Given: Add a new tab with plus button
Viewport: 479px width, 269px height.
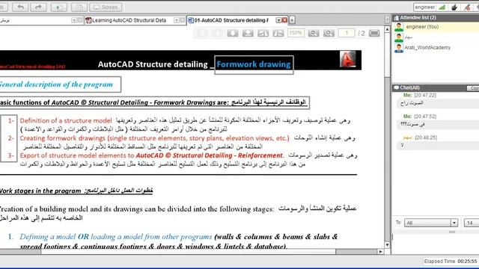Looking at the screenshot, I should [292, 20].
